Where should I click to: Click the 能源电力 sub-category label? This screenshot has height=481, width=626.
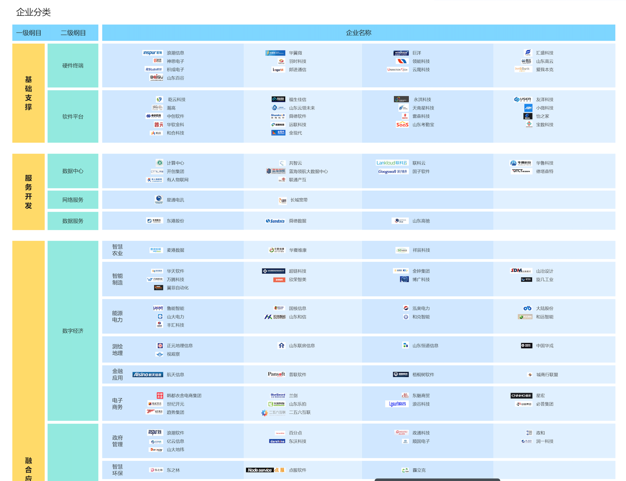click(117, 316)
